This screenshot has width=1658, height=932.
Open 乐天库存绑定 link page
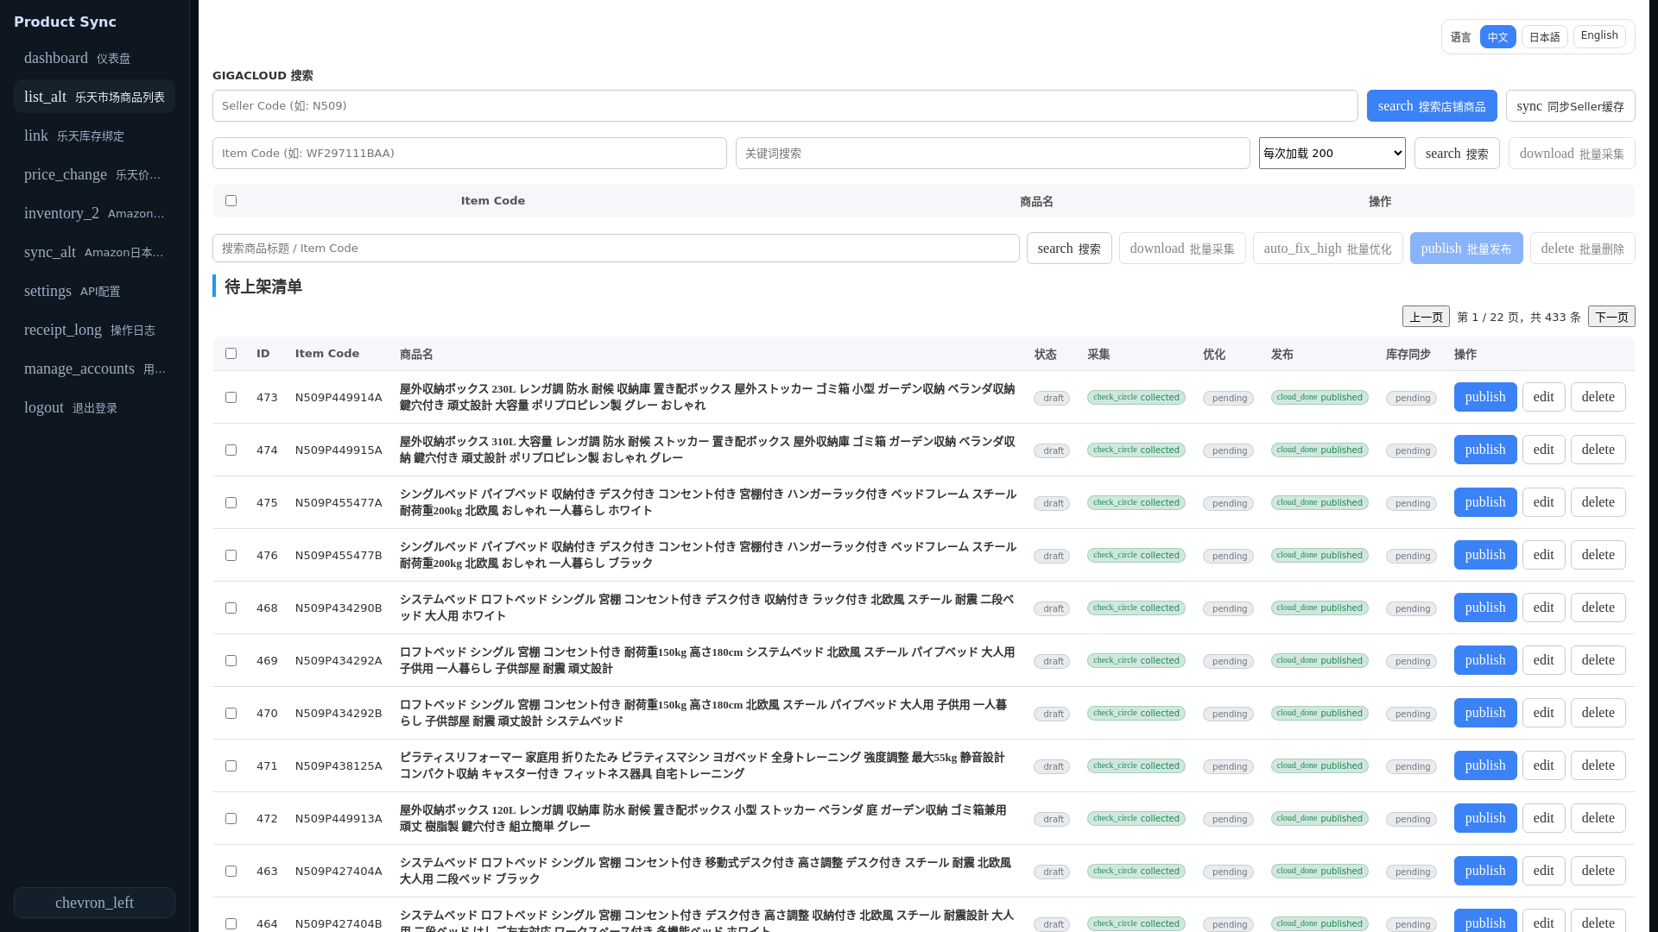94,135
